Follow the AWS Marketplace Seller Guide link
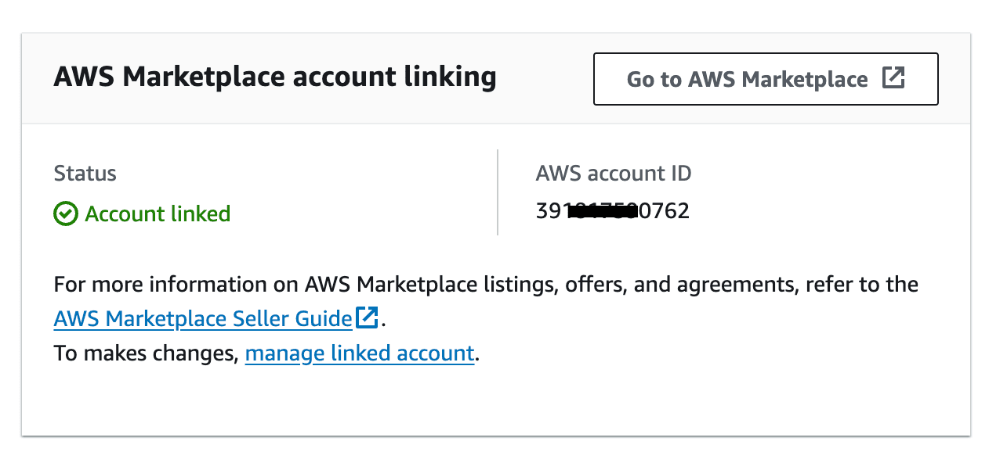This screenshot has width=989, height=452. [x=202, y=318]
